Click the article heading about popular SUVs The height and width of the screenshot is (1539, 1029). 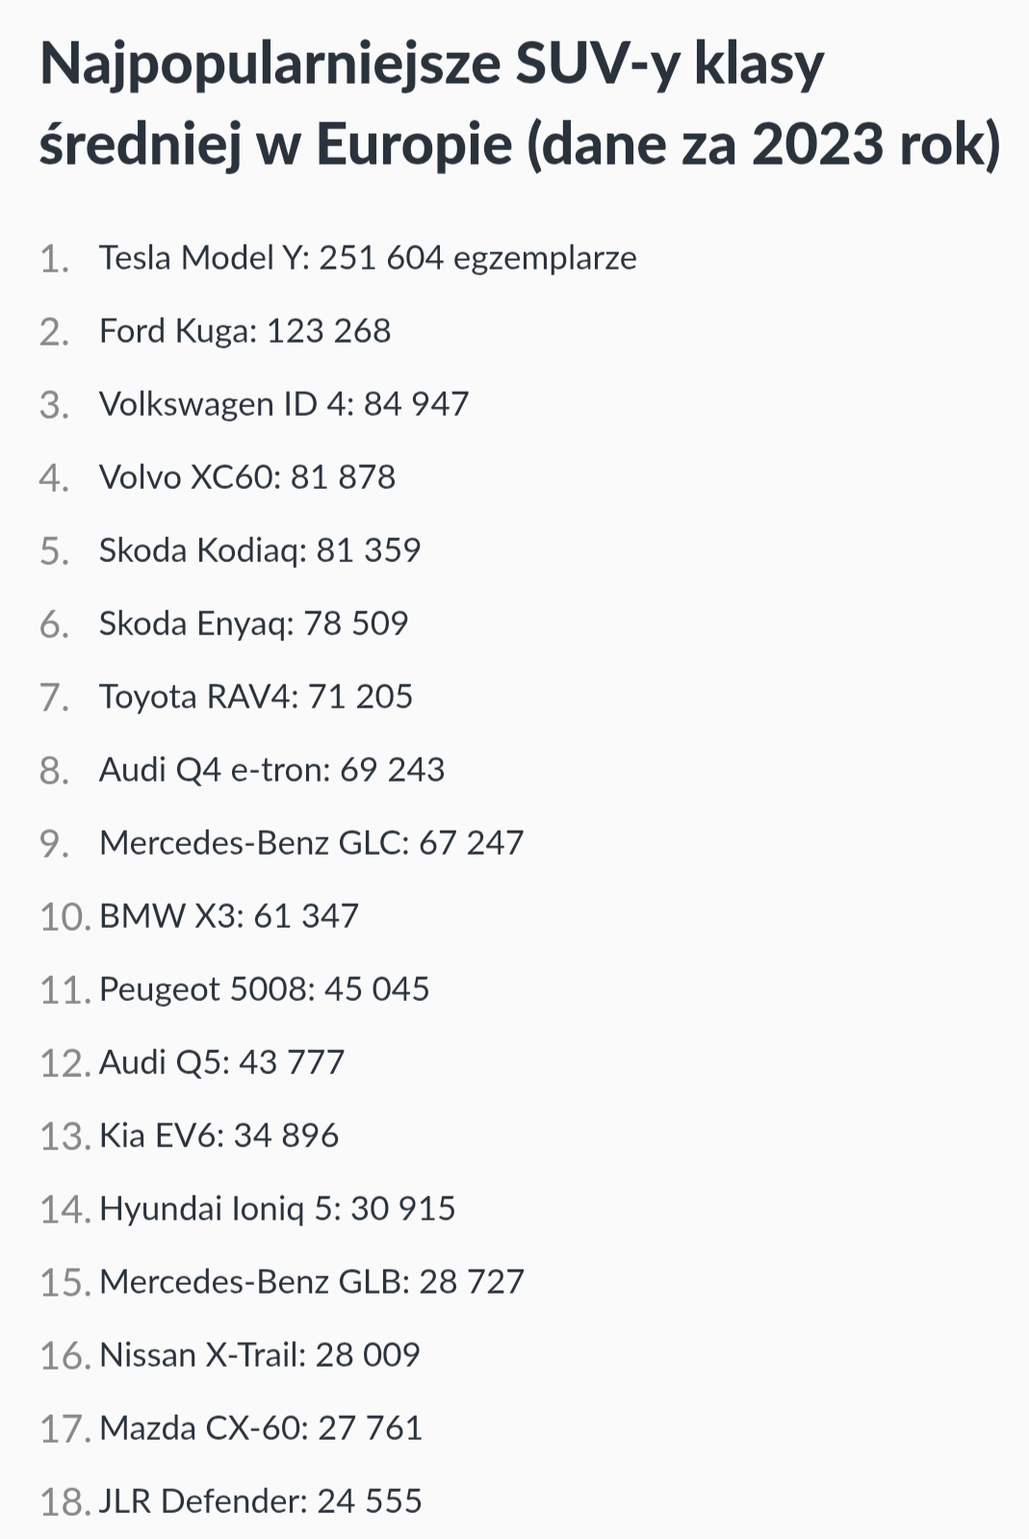coord(520,104)
